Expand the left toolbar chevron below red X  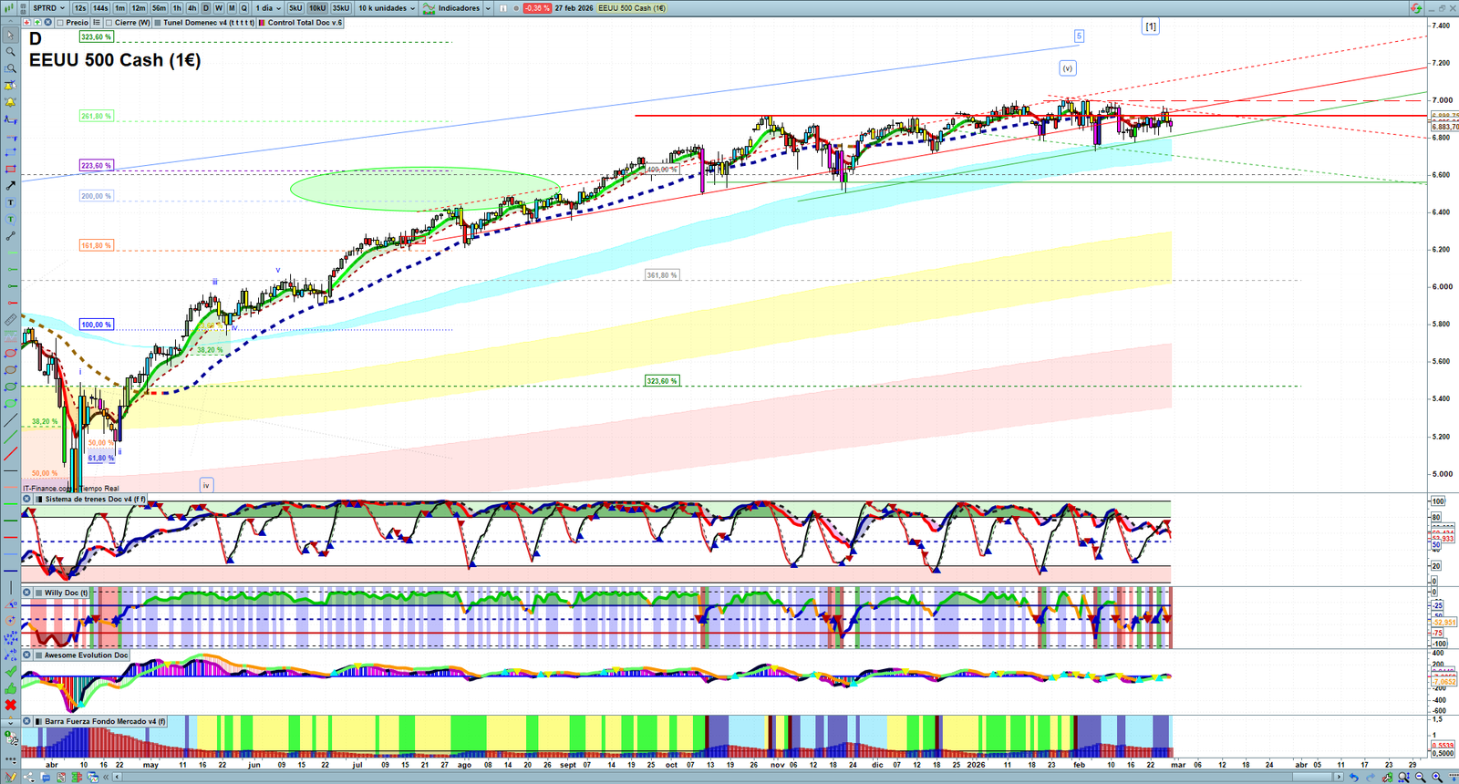10,722
